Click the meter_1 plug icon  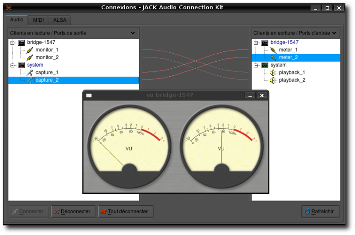click(273, 50)
